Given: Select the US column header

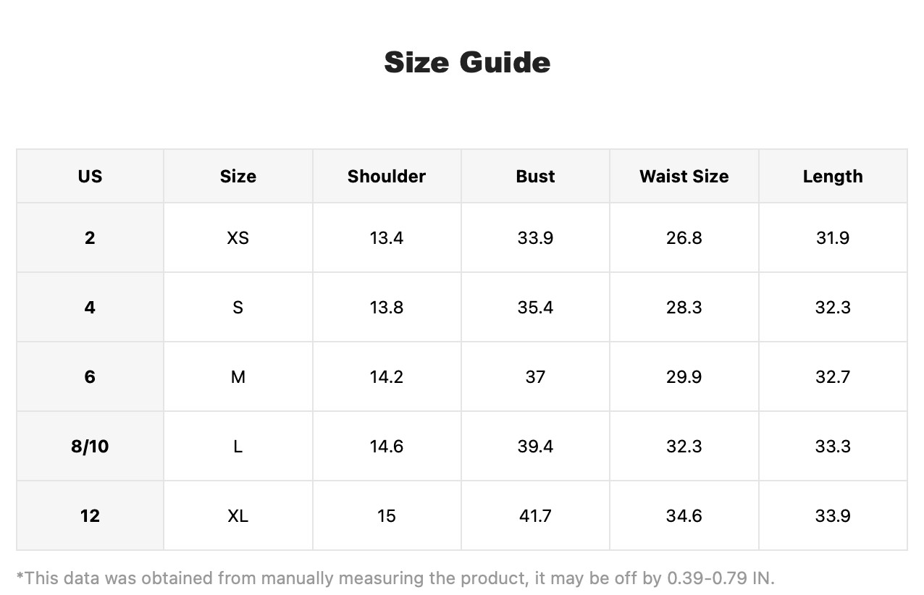Looking at the screenshot, I should click(x=90, y=176).
